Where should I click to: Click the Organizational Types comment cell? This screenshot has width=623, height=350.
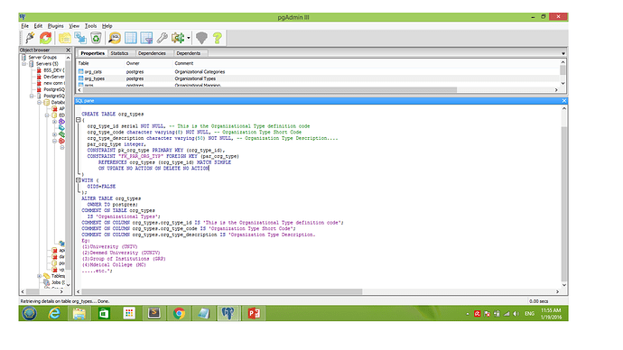[x=195, y=78]
